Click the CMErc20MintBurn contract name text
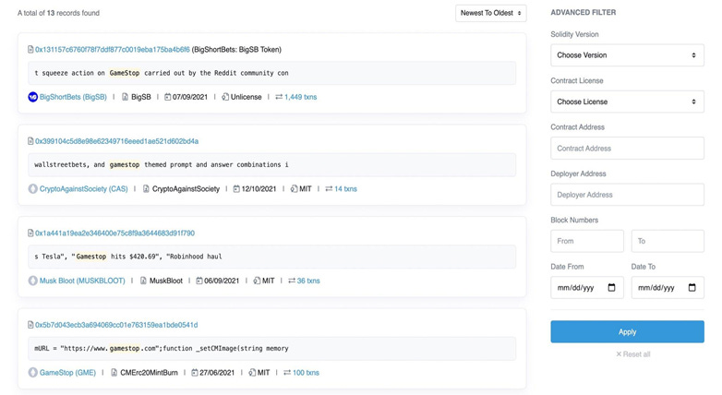Viewport: 722px width, 395px height. (149, 373)
